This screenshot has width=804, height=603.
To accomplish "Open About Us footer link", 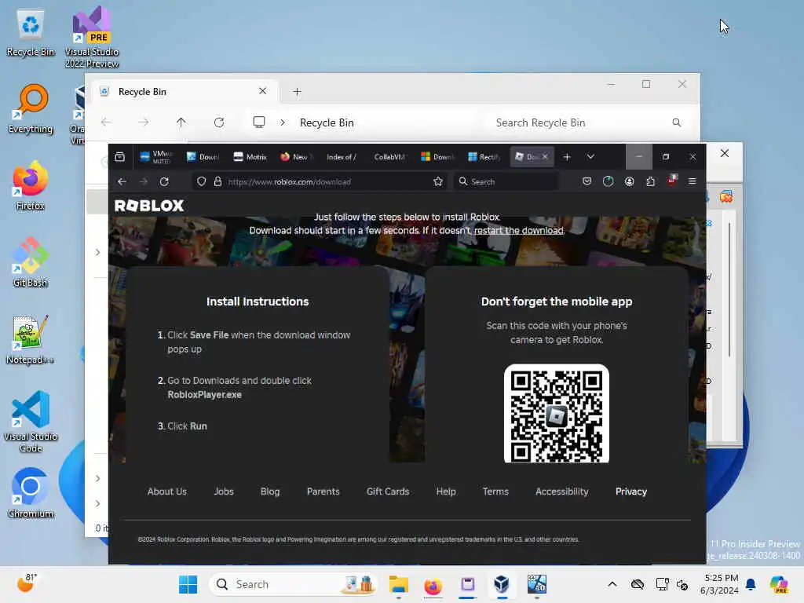I will point(166,492).
